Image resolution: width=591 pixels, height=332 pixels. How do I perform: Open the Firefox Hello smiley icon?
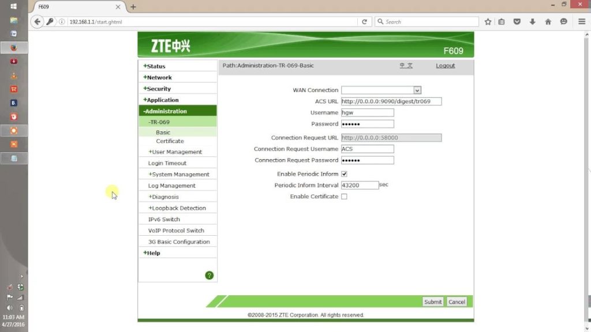point(563,21)
